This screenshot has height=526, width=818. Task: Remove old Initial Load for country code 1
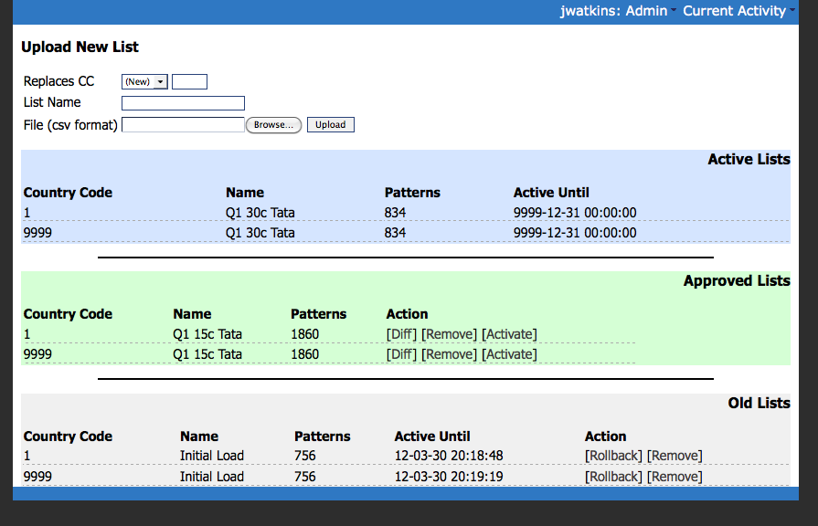tap(675, 456)
